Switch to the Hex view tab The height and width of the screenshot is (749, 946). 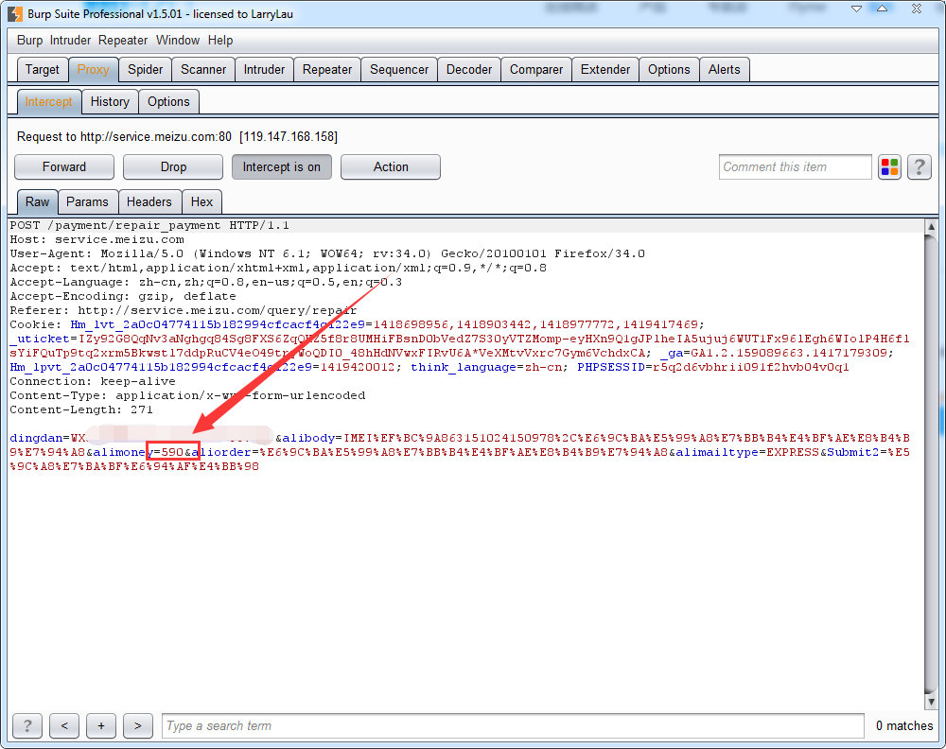coord(201,201)
